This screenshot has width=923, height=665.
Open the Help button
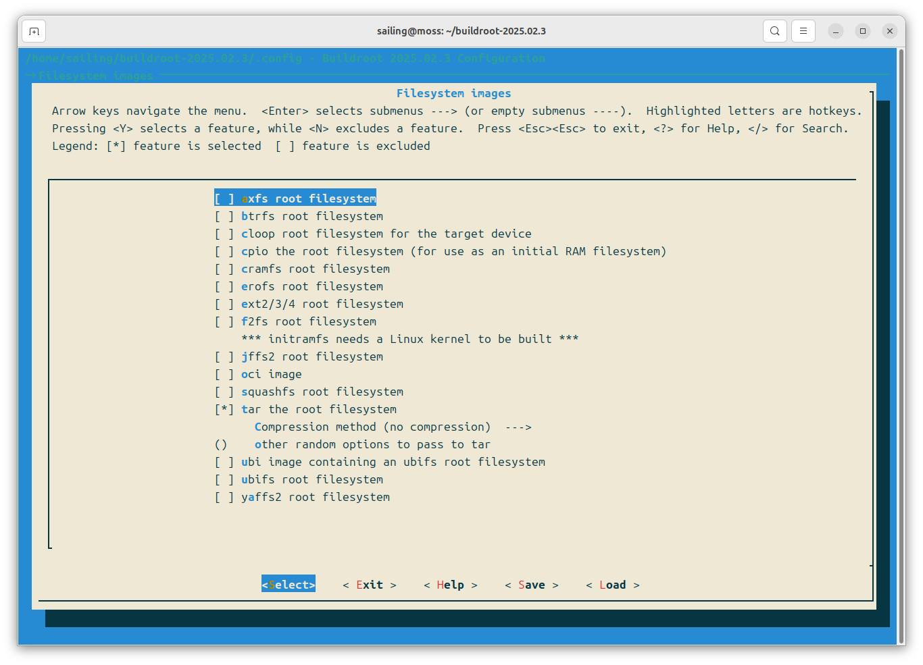click(450, 585)
